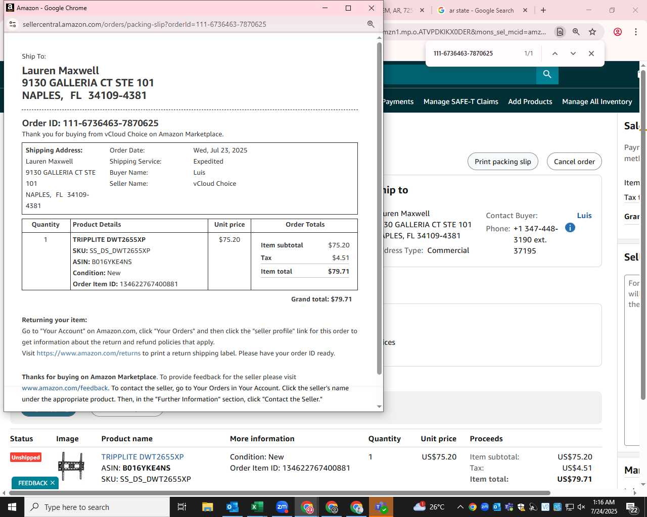Click the packing slip vertical scrollbar thumb
Screen dimensions: 647x517
380,208
